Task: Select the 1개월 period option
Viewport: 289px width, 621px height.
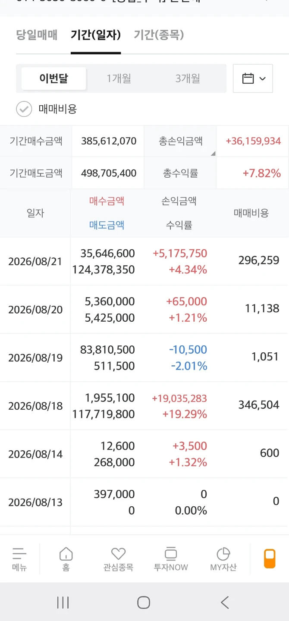Action: pyautogui.click(x=119, y=78)
